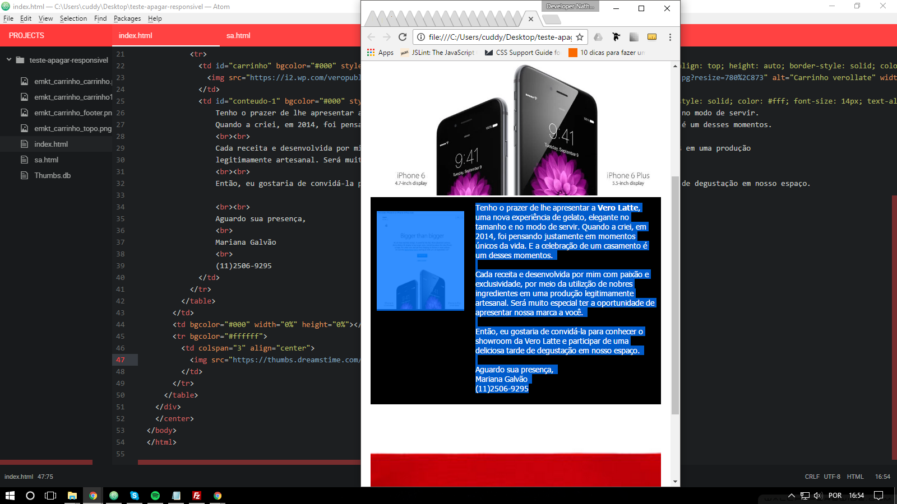Click the Chrome address bar

pyautogui.click(x=499, y=37)
